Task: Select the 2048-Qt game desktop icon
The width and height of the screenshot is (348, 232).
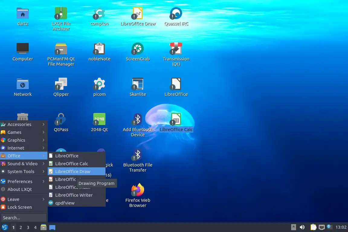Action: (x=99, y=119)
